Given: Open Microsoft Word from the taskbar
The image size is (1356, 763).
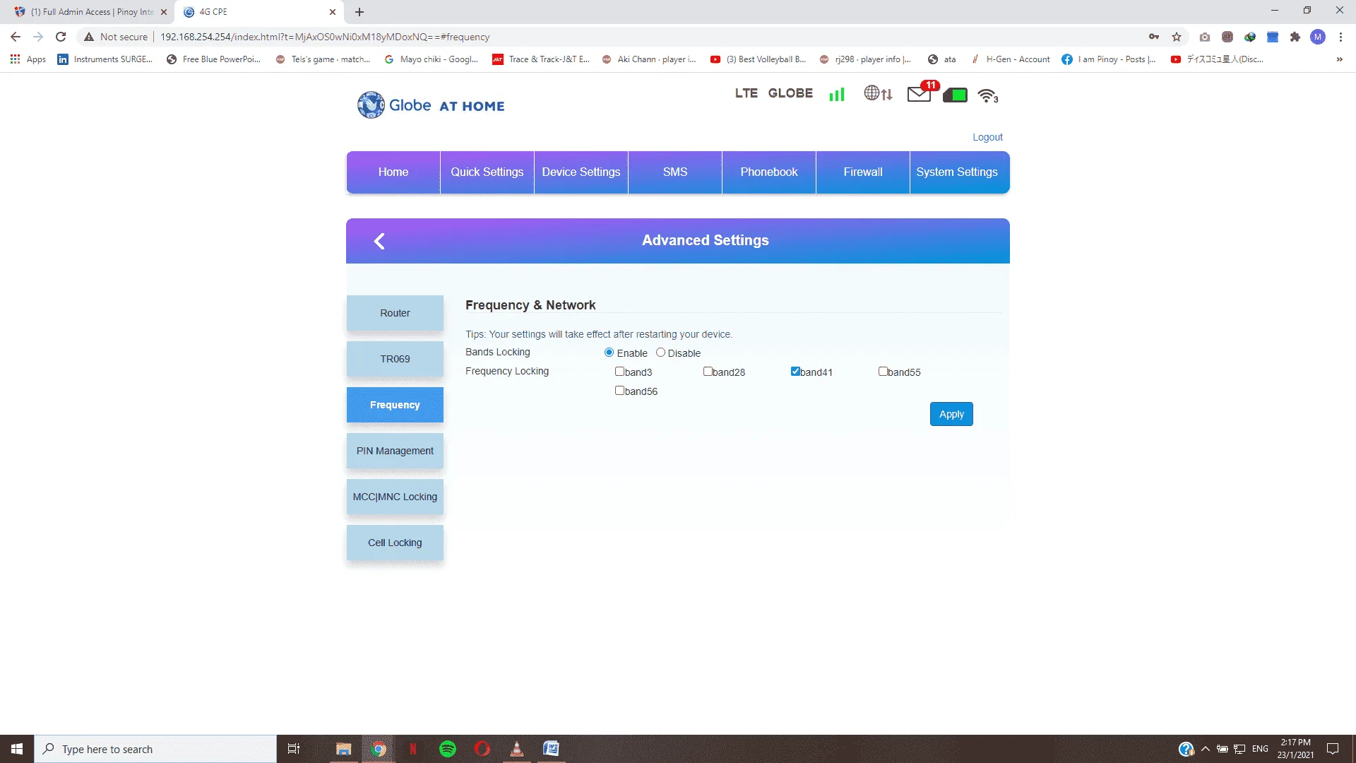Looking at the screenshot, I should [x=552, y=749].
